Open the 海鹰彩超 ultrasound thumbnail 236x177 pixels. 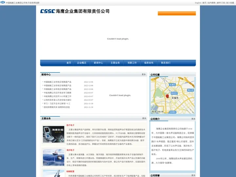click(53, 134)
